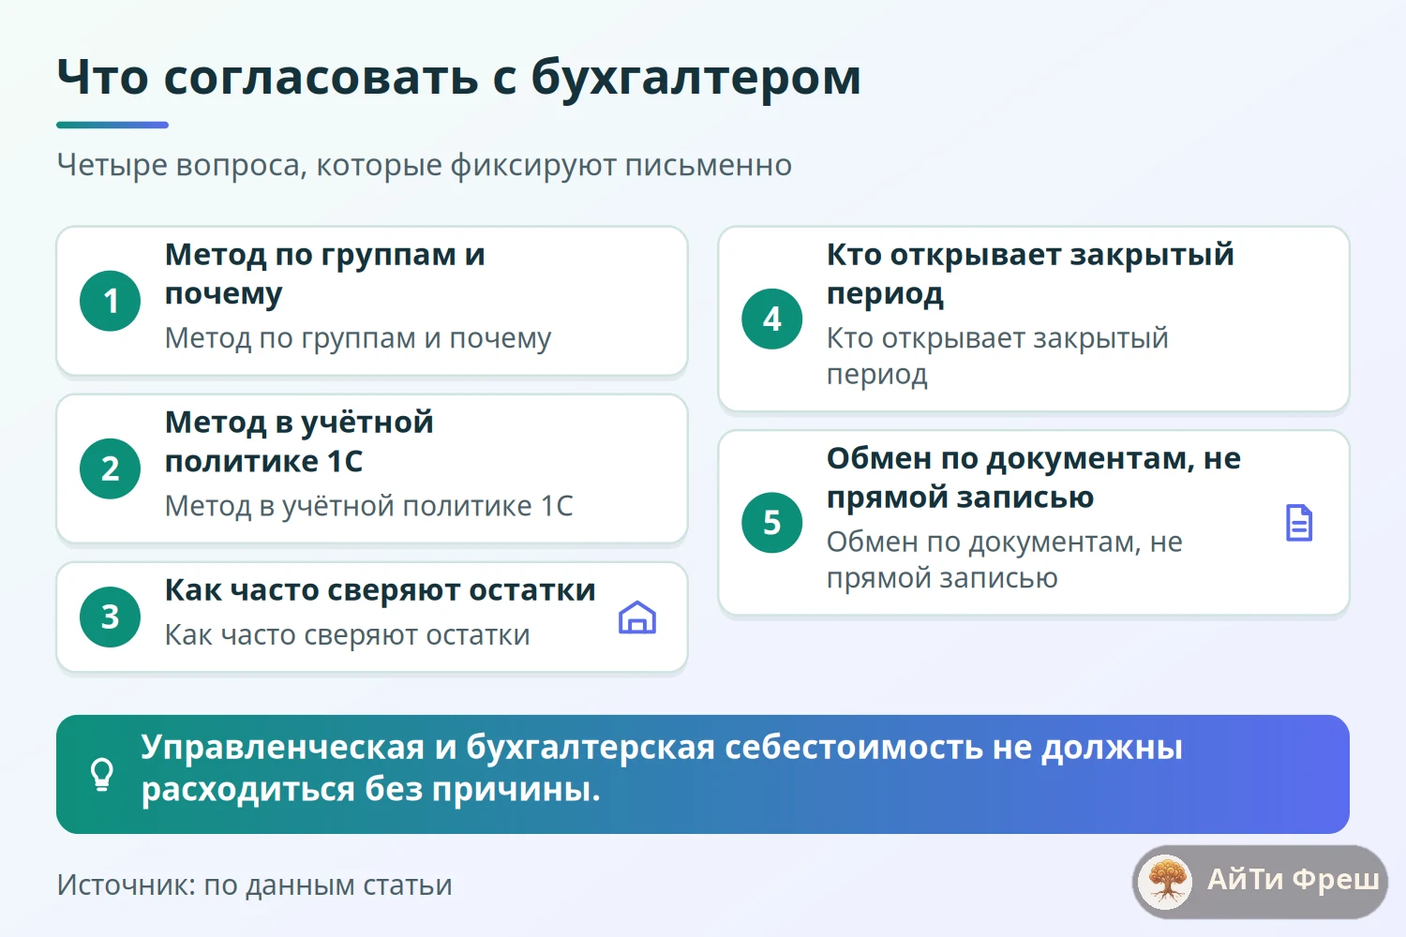This screenshot has height=937, width=1406.
Task: Click the number 2 circle badge
Action: [111, 468]
